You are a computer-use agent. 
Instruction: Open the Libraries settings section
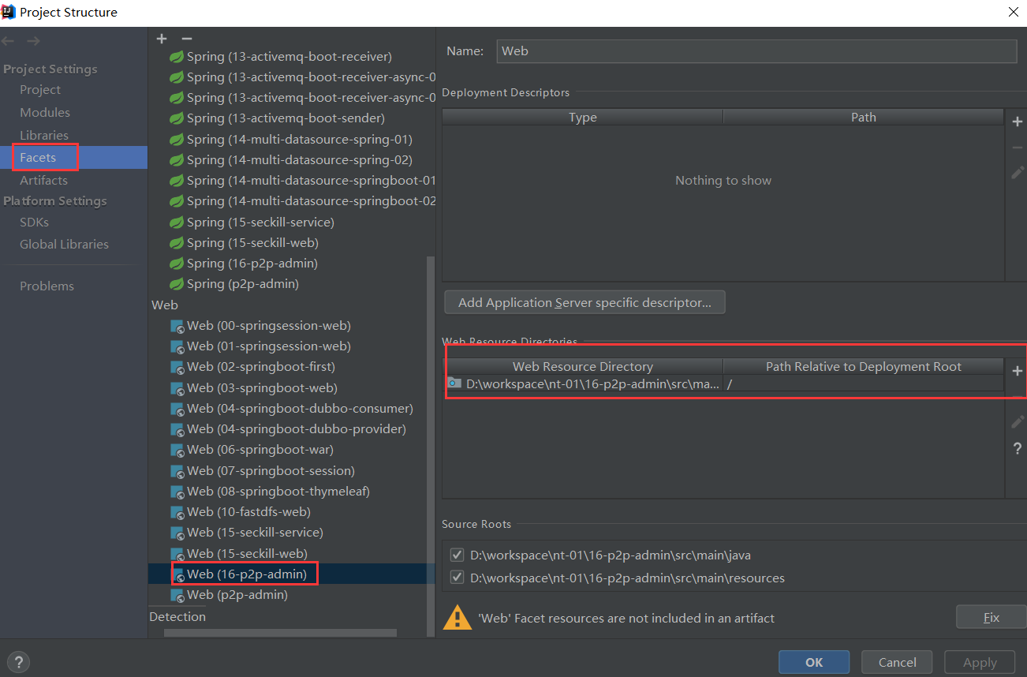tap(44, 135)
